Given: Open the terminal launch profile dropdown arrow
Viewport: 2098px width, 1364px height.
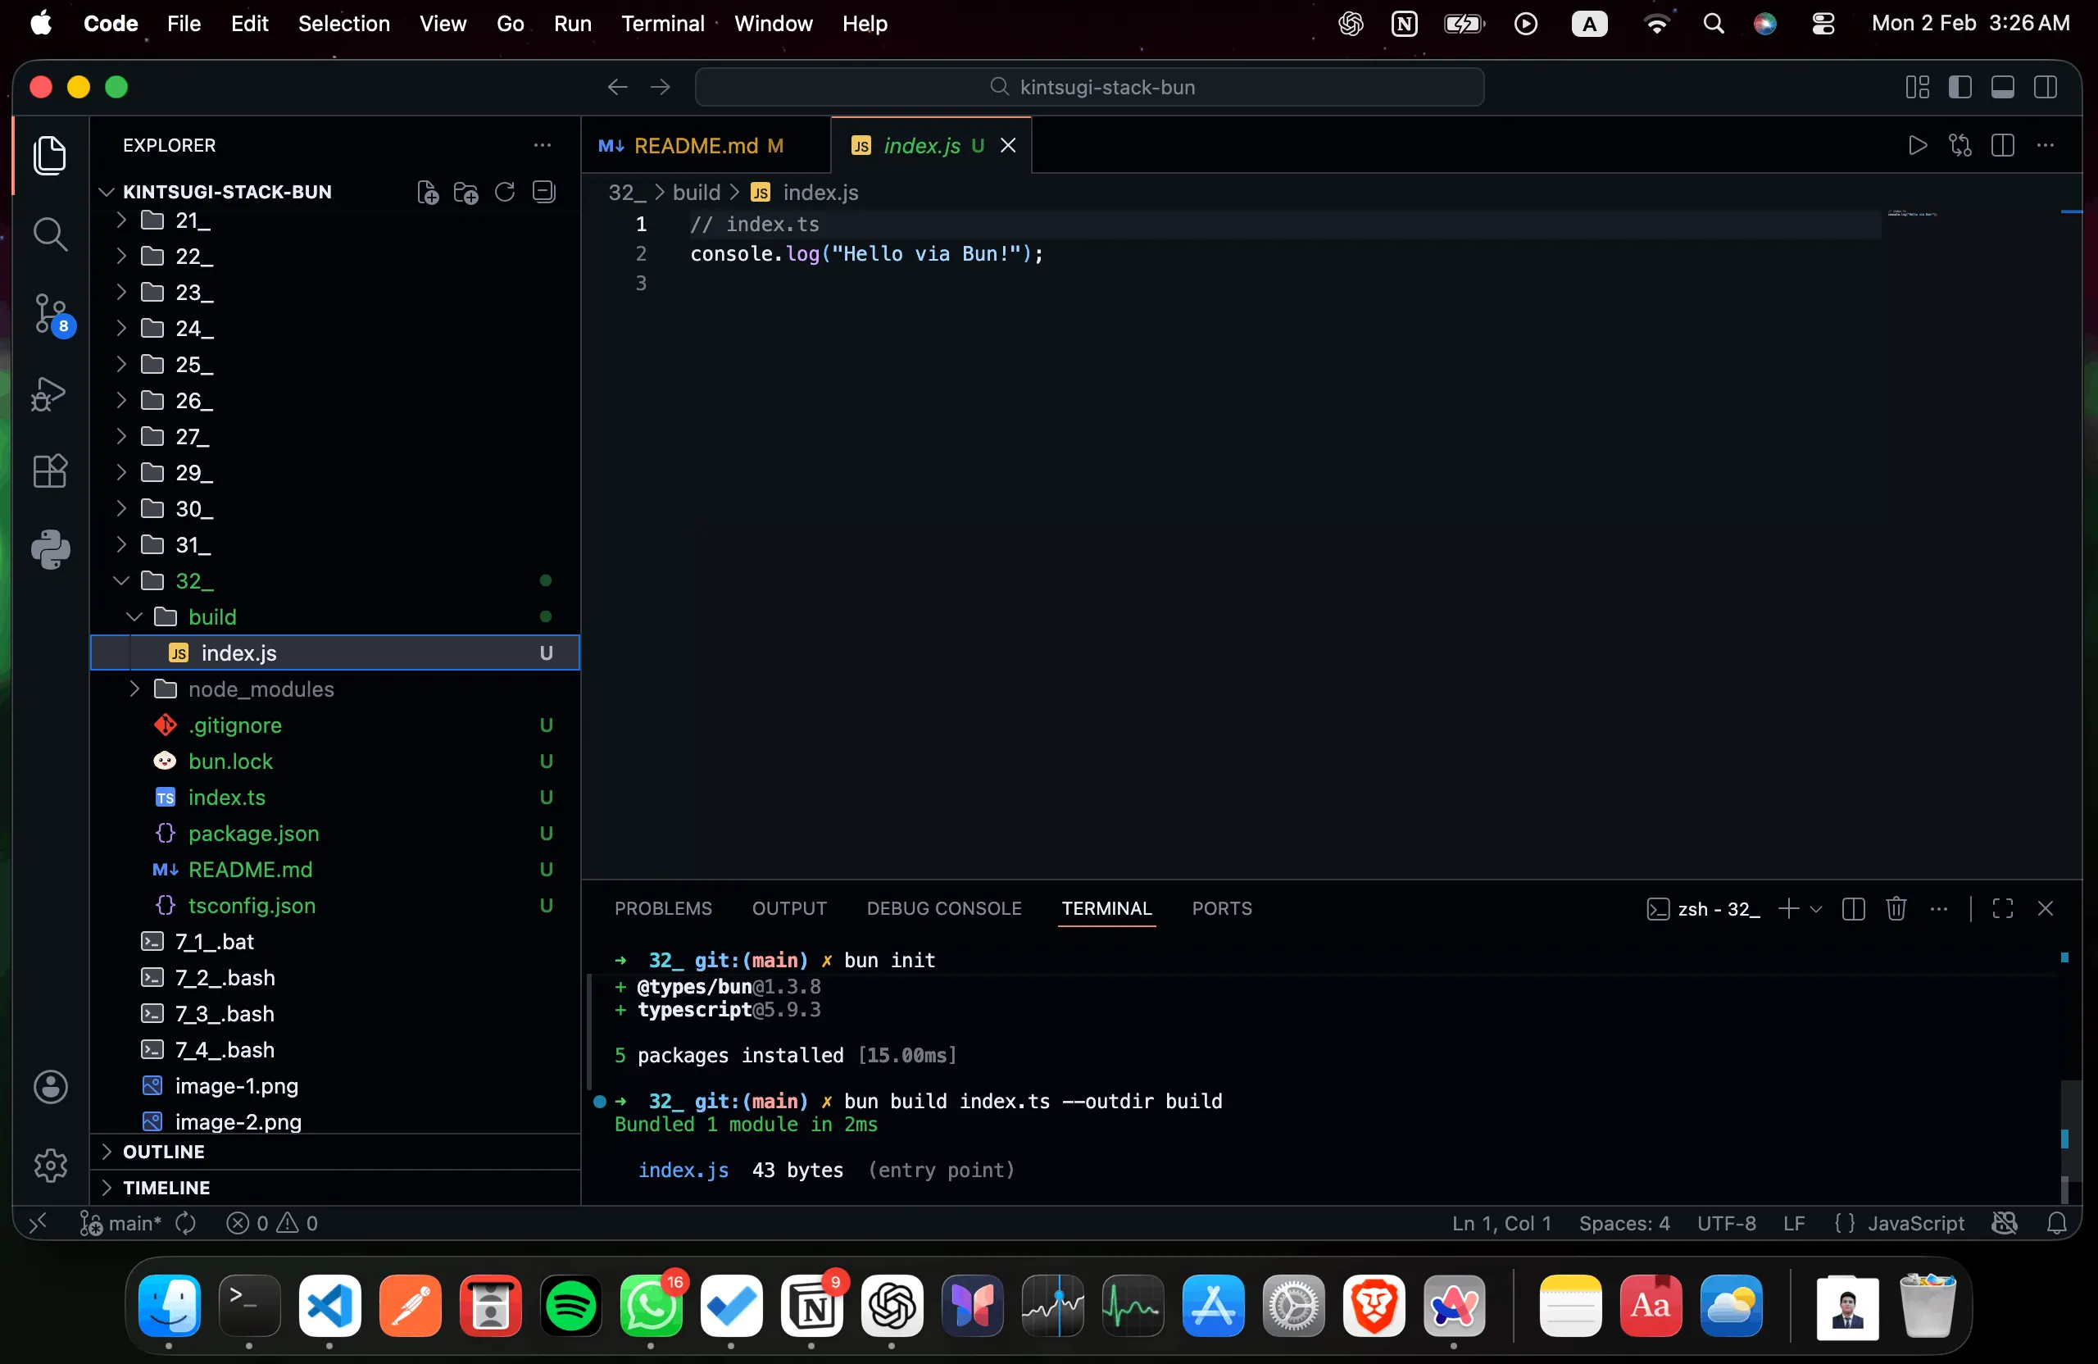Looking at the screenshot, I should pyautogui.click(x=1816, y=908).
